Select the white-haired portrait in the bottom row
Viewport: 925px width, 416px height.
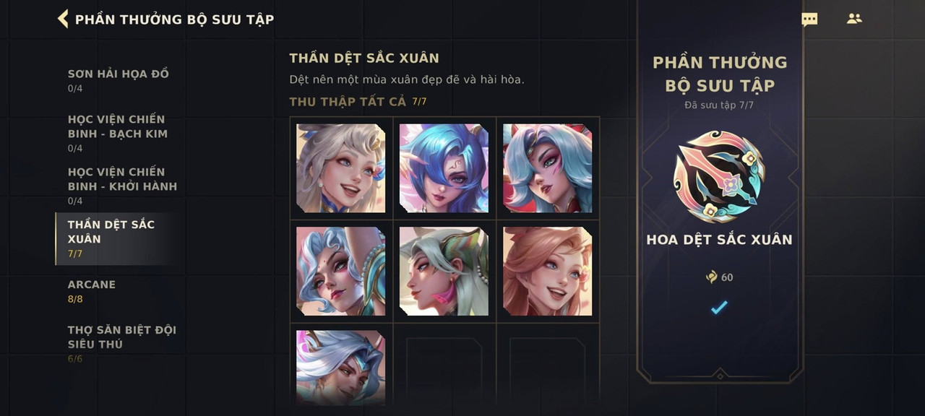[x=340, y=368]
